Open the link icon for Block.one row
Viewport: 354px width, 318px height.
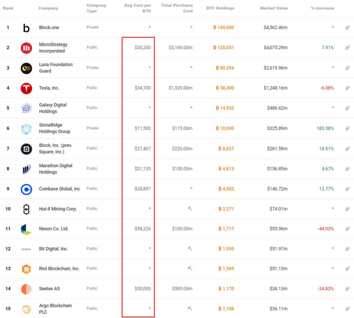(347, 28)
